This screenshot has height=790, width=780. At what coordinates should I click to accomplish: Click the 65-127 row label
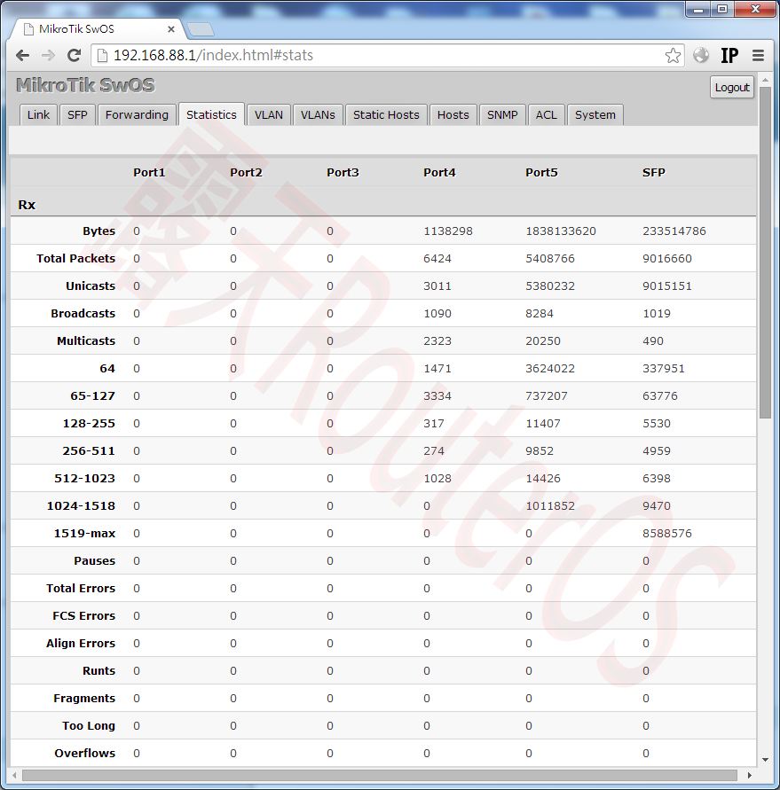pyautogui.click(x=93, y=395)
